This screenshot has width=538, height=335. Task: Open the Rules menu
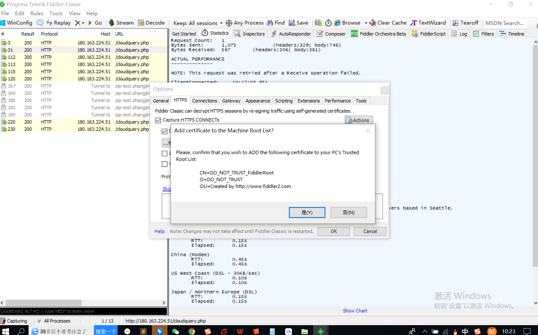37,13
